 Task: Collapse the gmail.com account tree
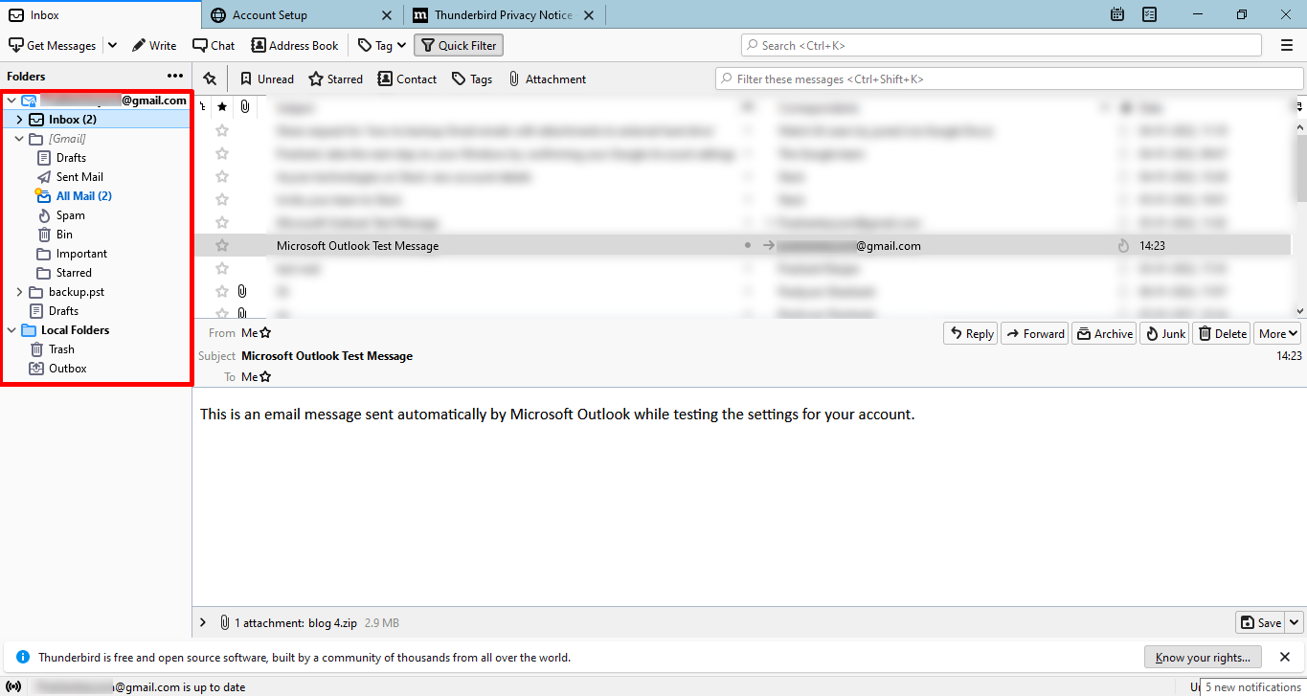pyautogui.click(x=11, y=101)
